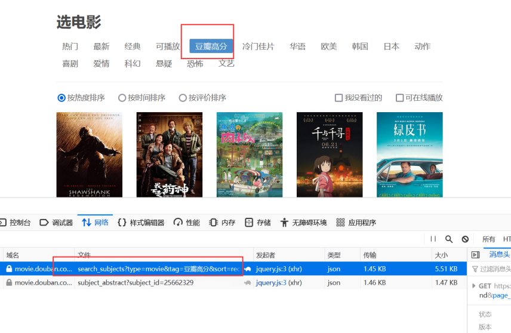Viewport: 511px width, 333px height.
Task: Select the 喜剧 movie tag
Action: point(70,63)
